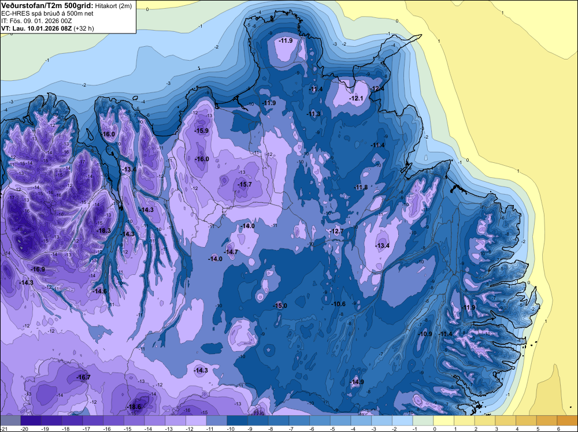Click the light blue legend swatch labeled -2
The image size is (578, 432).
(402, 420)
